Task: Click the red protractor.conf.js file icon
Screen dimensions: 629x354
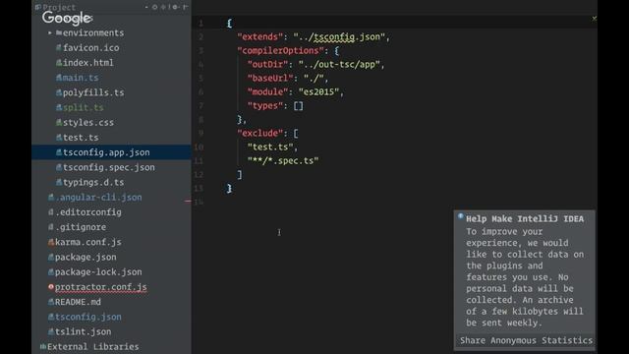Action: click(50, 287)
